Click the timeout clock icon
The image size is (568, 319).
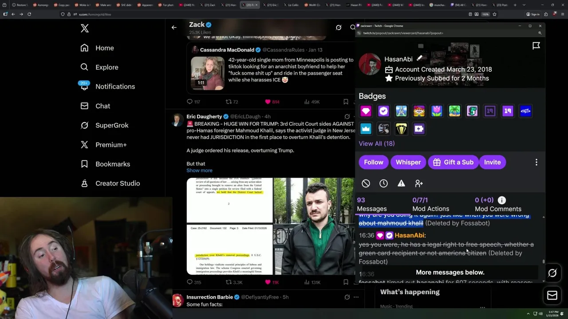[x=383, y=183]
